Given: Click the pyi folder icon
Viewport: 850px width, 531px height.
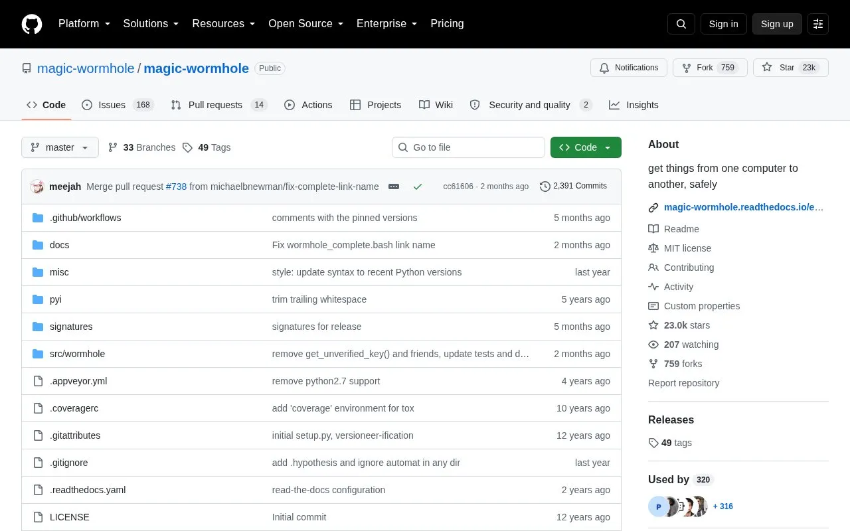Looking at the screenshot, I should click(38, 299).
